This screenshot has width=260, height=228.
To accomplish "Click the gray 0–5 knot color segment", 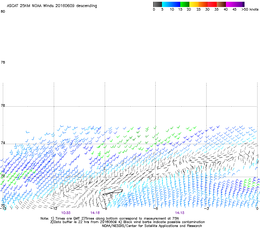I will click(x=157, y=4).
